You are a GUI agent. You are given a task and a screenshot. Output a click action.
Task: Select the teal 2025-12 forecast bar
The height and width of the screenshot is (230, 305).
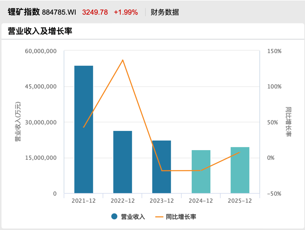coord(240,170)
